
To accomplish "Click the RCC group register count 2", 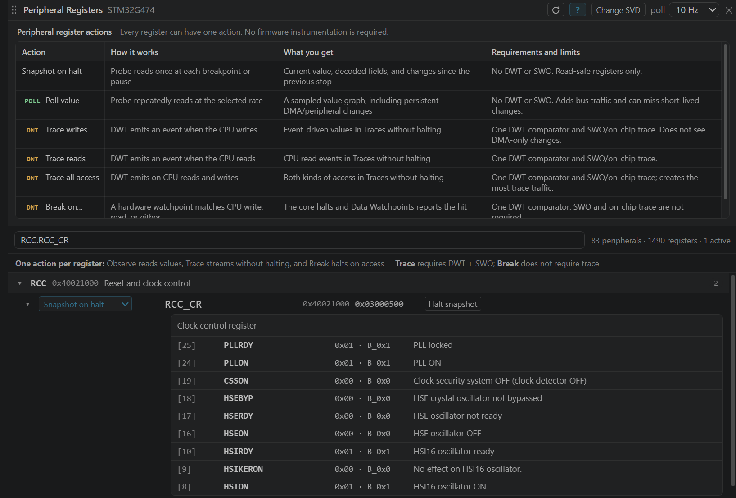I will (x=716, y=283).
